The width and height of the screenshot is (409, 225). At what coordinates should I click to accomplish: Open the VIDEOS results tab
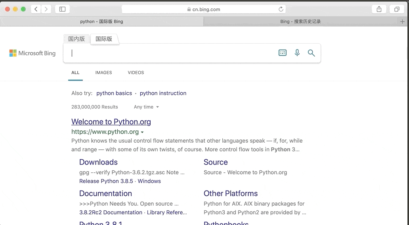[x=136, y=73]
